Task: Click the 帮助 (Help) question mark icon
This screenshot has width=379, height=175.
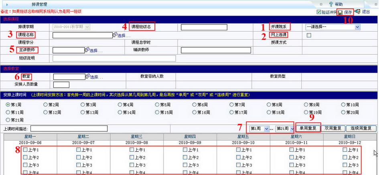Action: (x=331, y=4)
